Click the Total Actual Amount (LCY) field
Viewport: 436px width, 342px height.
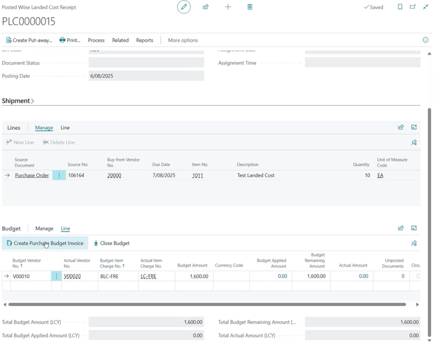tap(362, 335)
